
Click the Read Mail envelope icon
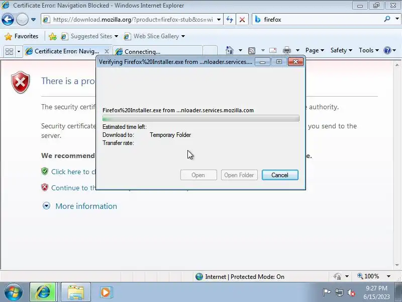(273, 50)
